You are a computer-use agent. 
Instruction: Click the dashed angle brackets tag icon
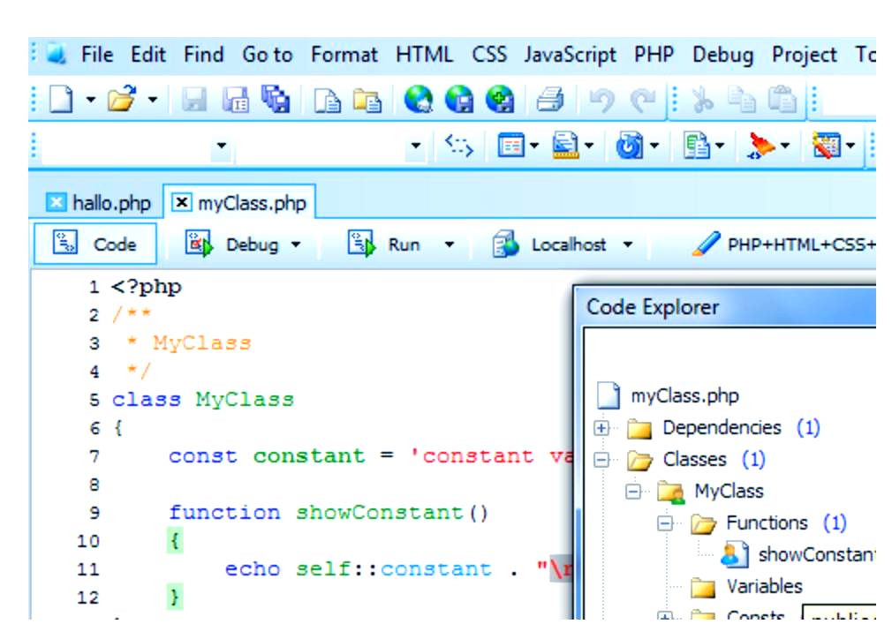pyautogui.click(x=458, y=146)
